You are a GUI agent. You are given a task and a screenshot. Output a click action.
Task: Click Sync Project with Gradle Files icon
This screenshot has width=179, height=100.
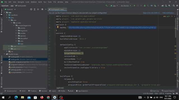tap(162, 6)
